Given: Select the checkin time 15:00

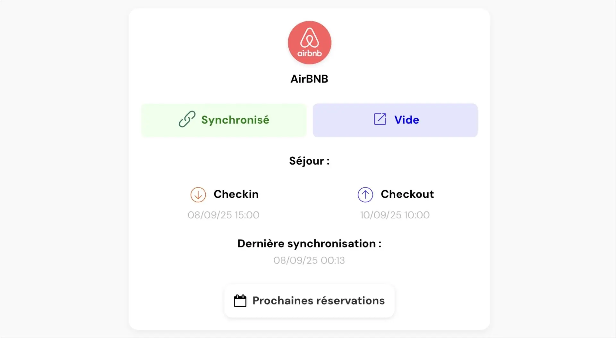Looking at the screenshot, I should tap(247, 215).
